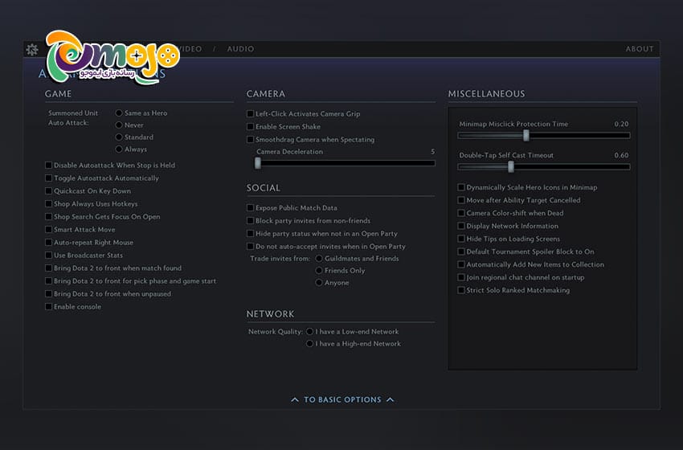Return to basic options
Screen dimensions: 683x450
point(342,399)
